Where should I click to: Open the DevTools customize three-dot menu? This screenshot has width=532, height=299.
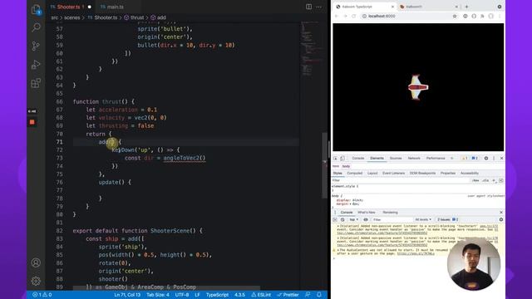[x=494, y=159]
